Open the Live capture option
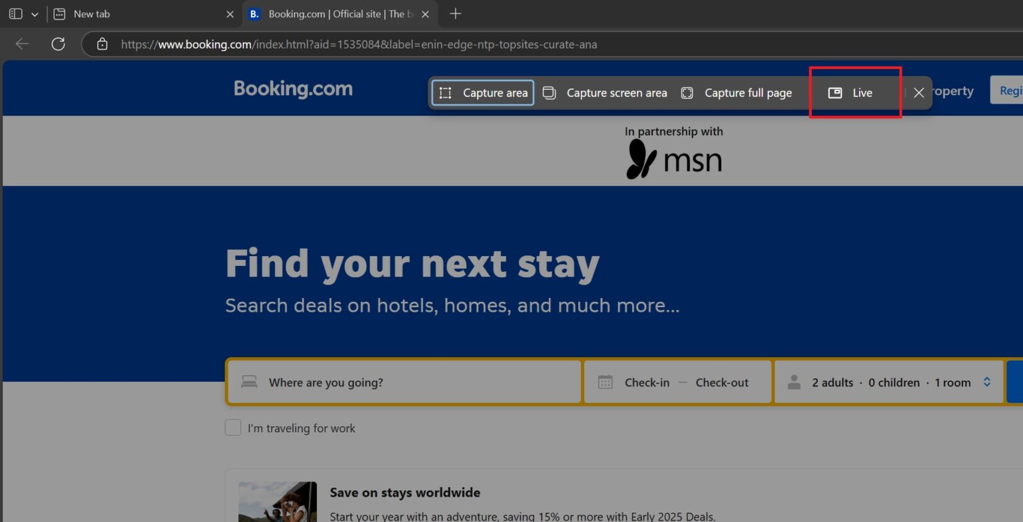 pos(854,92)
